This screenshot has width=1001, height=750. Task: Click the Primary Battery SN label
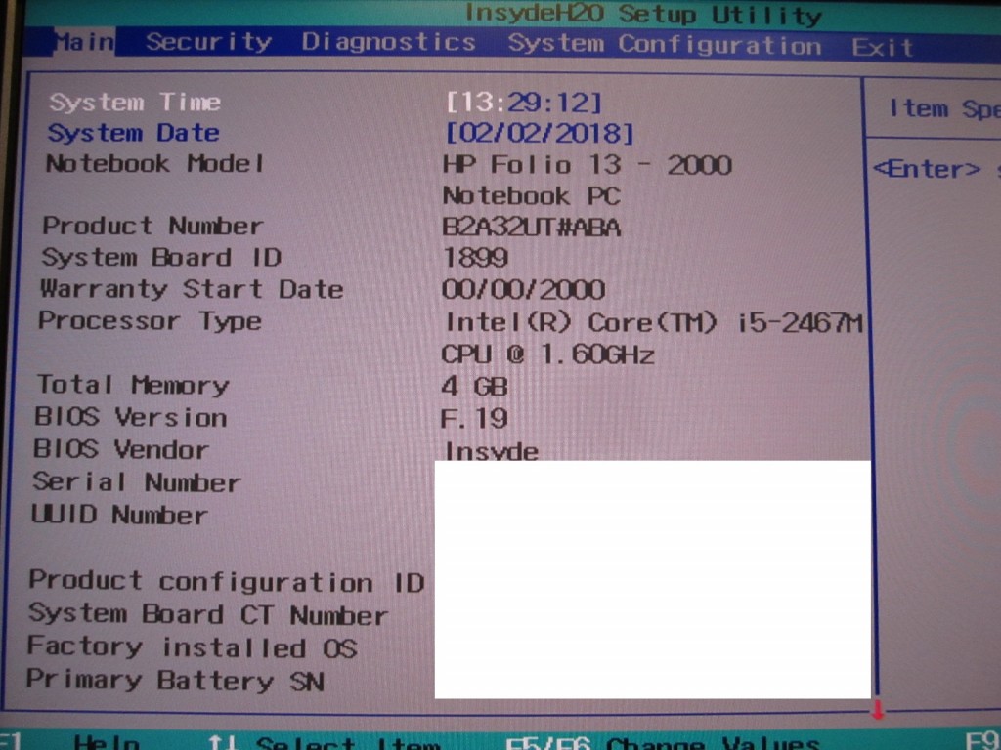(x=175, y=681)
